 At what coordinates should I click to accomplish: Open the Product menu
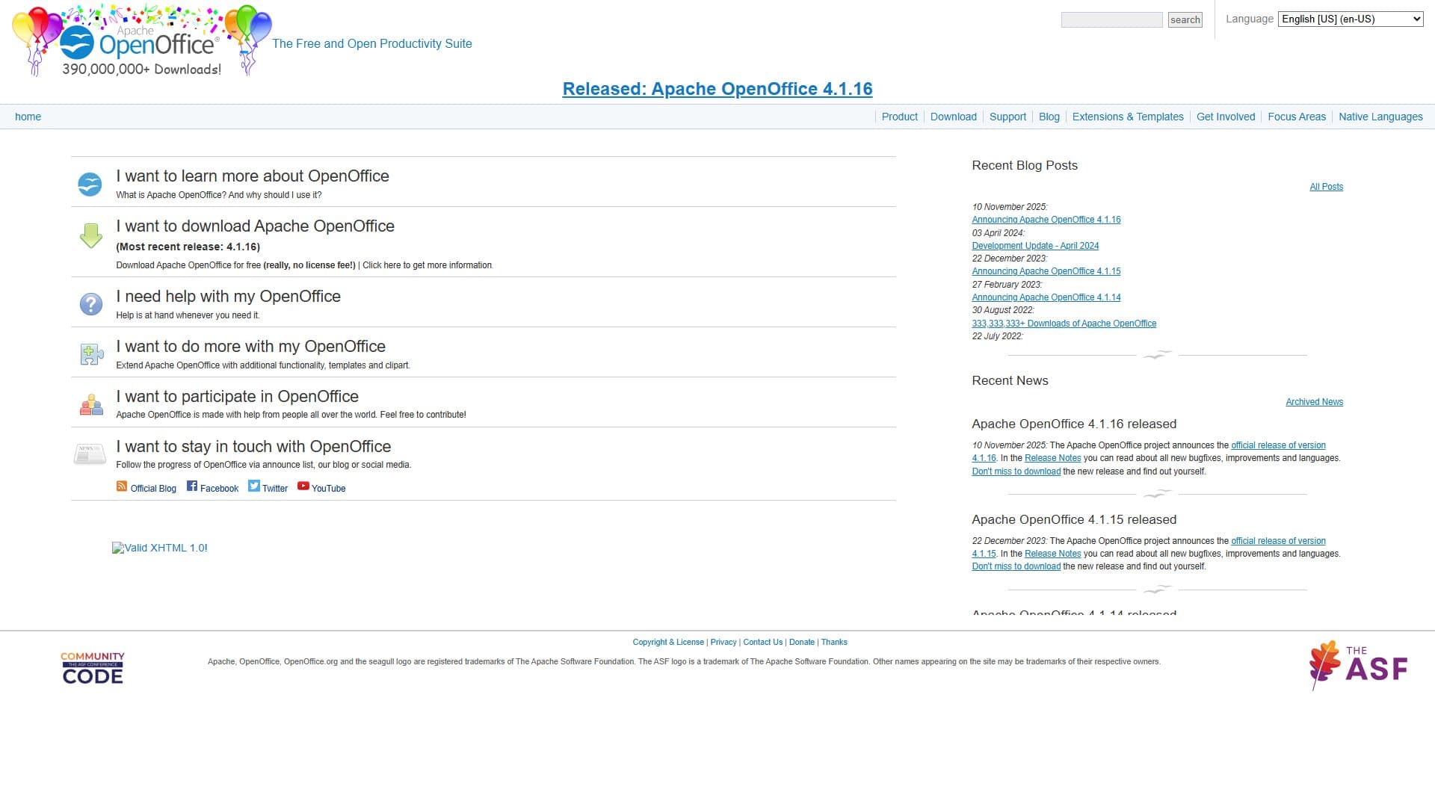[x=899, y=117]
